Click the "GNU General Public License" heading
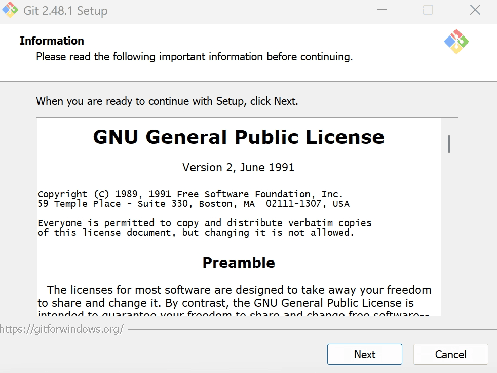497x373 pixels. [238, 137]
